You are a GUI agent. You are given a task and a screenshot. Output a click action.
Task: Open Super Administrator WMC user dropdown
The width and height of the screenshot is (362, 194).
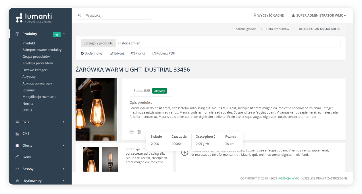tap(319, 16)
